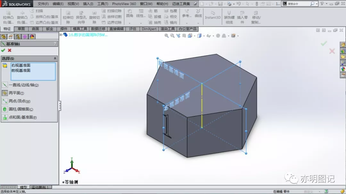The image size is (346, 194).
Task: Open the View Orientation dropdown arrow
Action: (x=194, y=36)
